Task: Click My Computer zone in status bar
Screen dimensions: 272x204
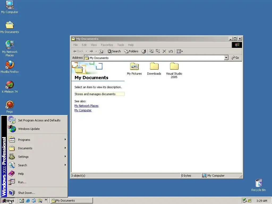Action: tap(222, 176)
